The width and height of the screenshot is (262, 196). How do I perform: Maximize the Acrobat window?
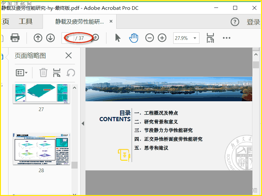235,8
